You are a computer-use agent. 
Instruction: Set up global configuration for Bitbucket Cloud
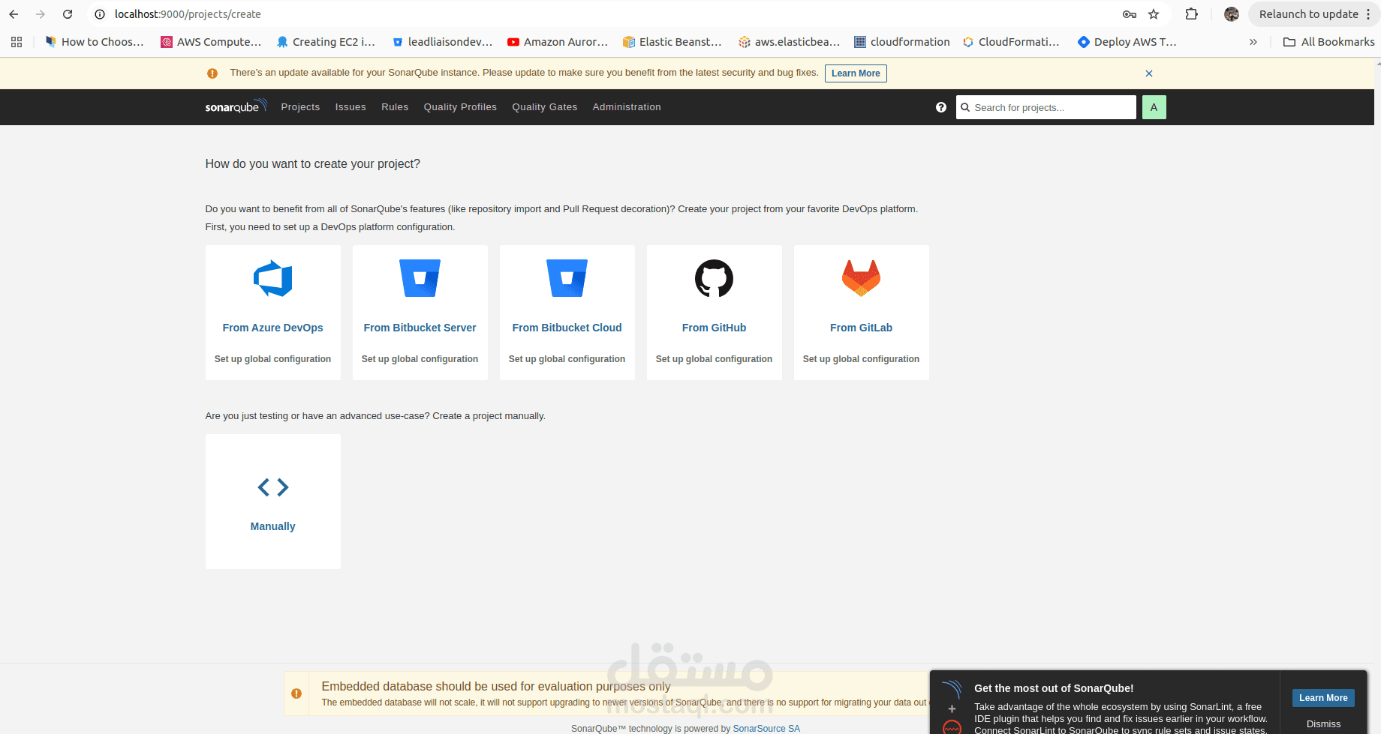coord(567,359)
